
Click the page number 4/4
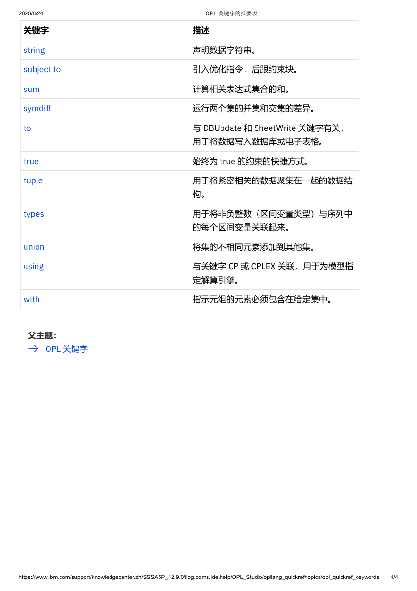point(394,577)
